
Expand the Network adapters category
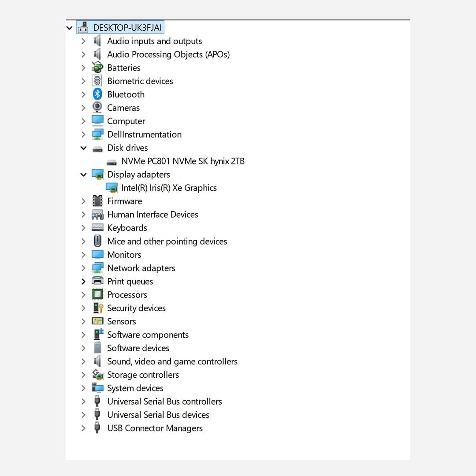[x=83, y=268]
